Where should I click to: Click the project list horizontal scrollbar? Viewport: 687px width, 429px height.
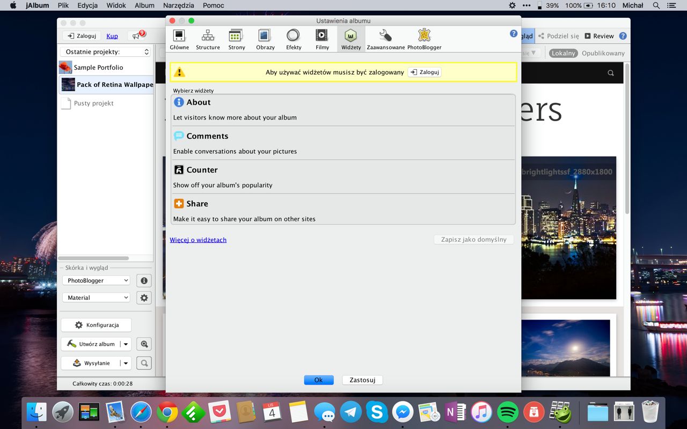click(93, 258)
